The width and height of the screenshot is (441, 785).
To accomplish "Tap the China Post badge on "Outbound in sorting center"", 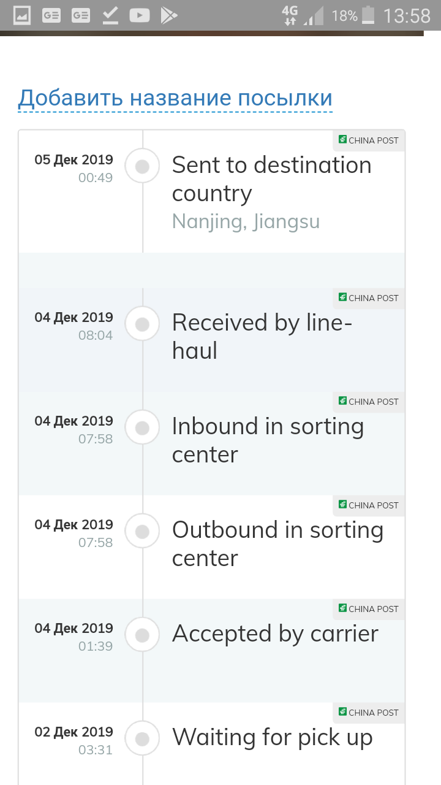I will [369, 505].
